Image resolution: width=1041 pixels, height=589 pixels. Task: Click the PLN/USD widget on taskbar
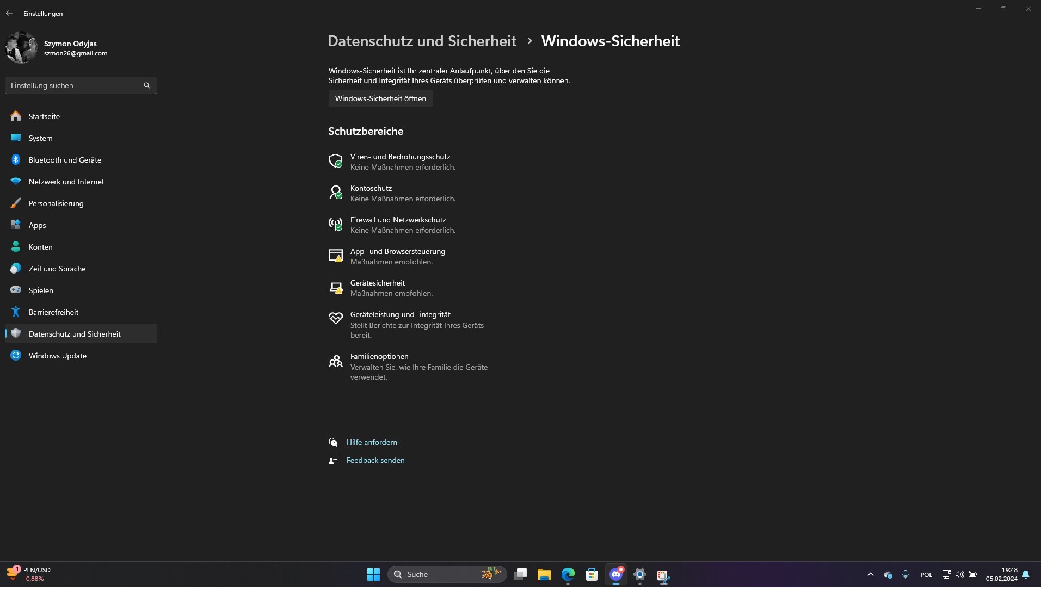tap(29, 574)
